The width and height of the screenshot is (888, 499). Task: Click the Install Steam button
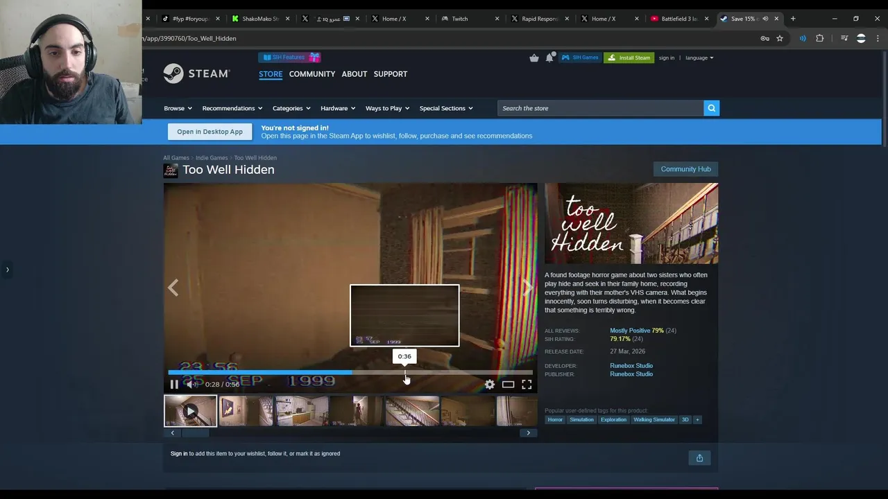click(x=629, y=58)
